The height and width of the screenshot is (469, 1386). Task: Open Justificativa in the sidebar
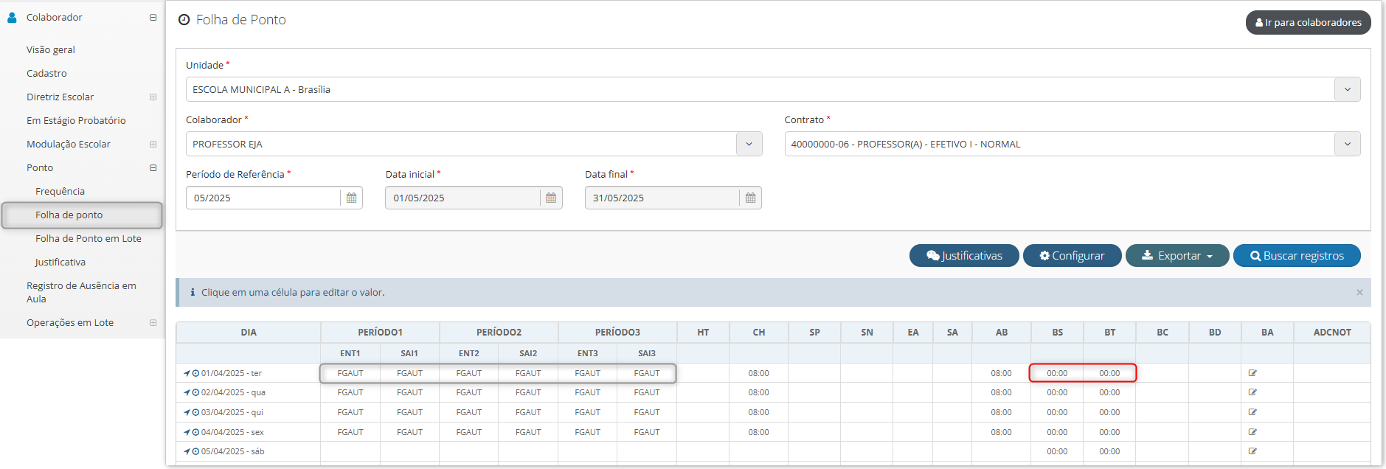tap(60, 262)
